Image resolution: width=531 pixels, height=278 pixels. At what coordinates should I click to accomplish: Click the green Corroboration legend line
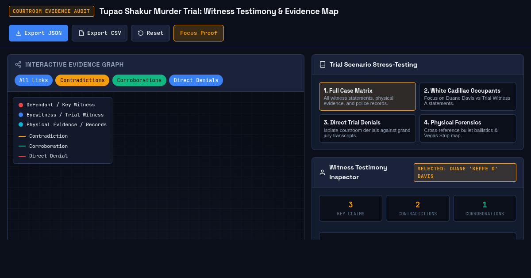pos(22,146)
